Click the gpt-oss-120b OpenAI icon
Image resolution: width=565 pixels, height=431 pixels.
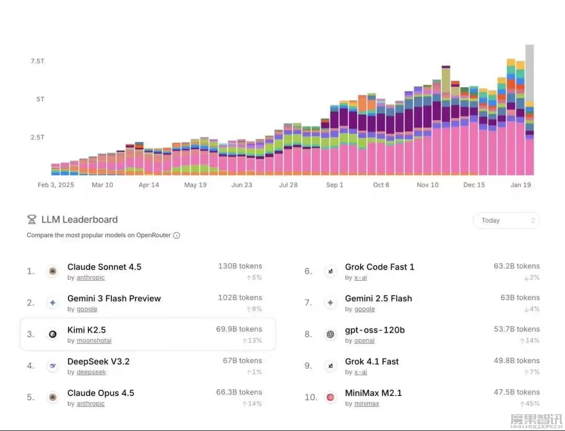pos(330,334)
